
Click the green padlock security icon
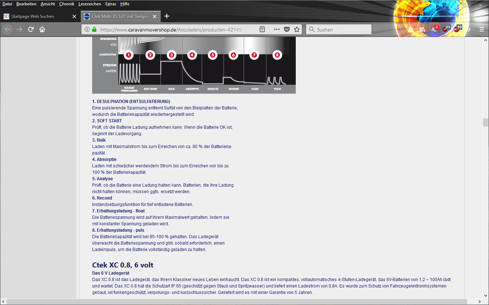94,29
